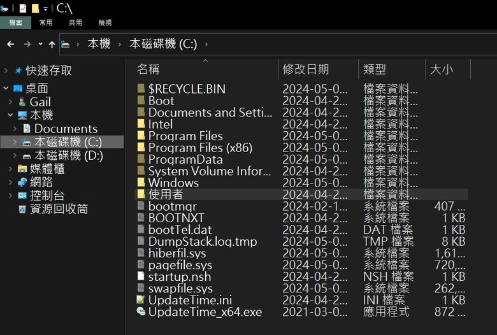Select Gail user icon in sidebar
The width and height of the screenshot is (497, 335).
(22, 102)
